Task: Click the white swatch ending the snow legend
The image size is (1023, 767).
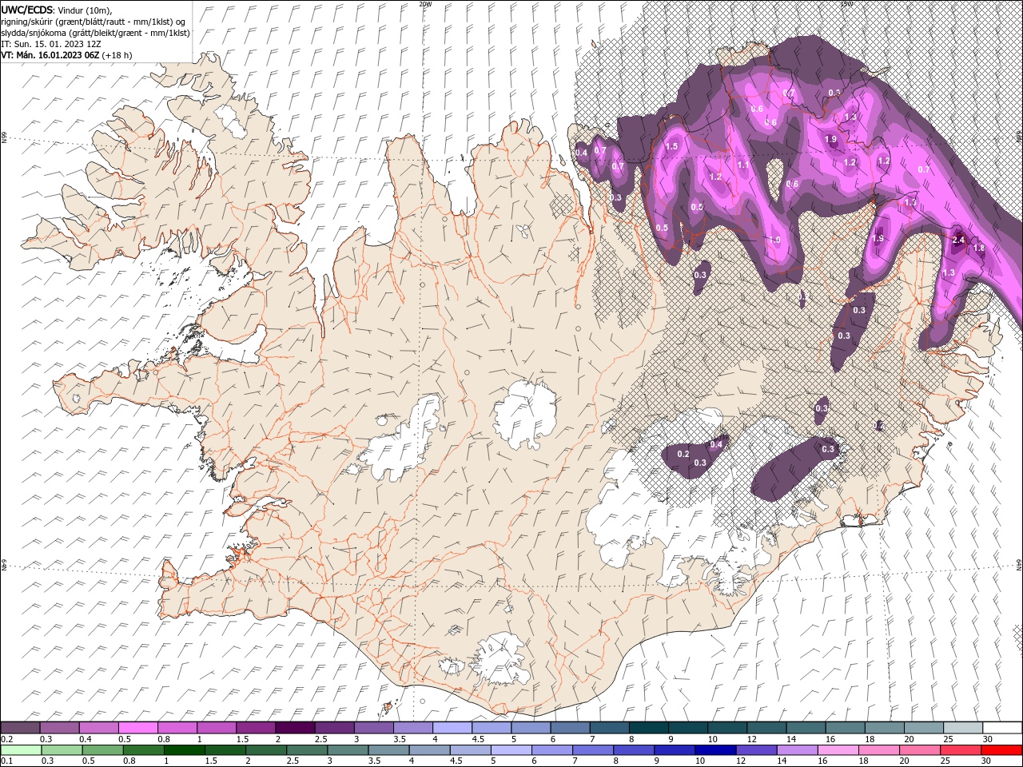Action: [x=1002, y=728]
